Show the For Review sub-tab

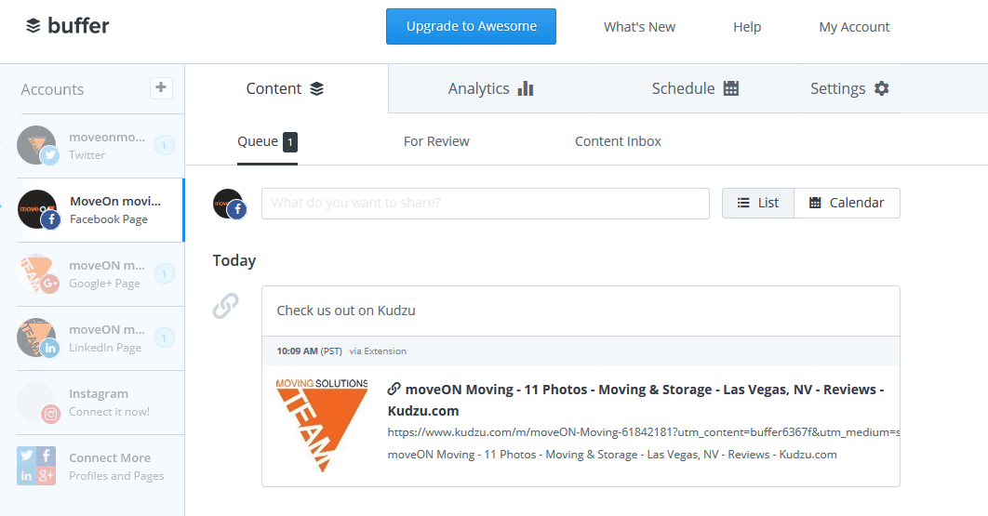436,141
